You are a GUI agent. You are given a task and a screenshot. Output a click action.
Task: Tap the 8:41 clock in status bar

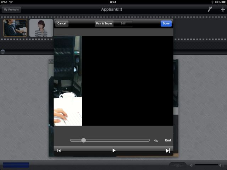coord(113,2)
